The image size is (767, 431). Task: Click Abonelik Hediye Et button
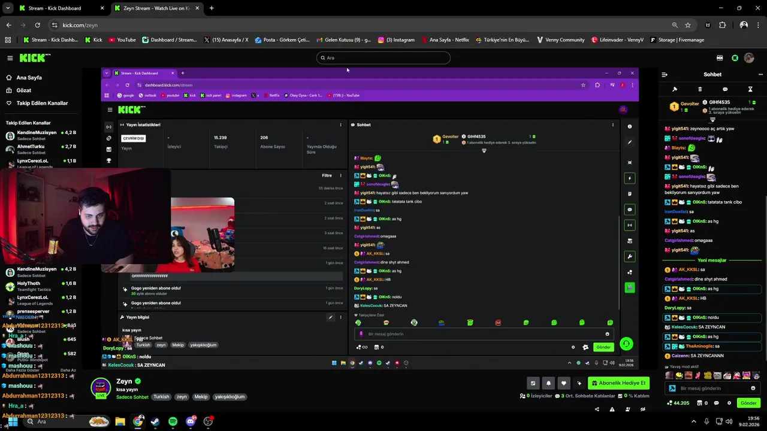click(x=619, y=383)
